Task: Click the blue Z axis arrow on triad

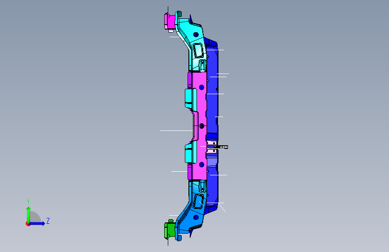Action: (x=37, y=223)
